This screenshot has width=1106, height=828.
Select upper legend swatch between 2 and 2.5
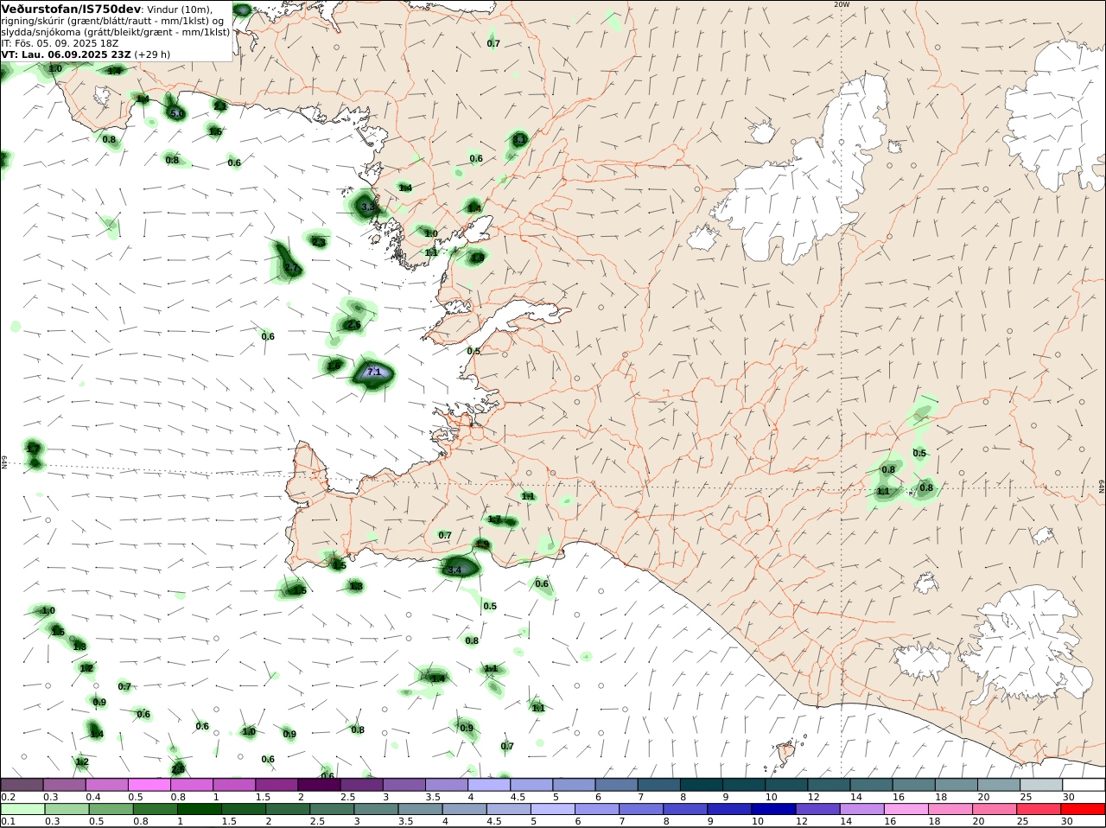[x=318, y=785]
